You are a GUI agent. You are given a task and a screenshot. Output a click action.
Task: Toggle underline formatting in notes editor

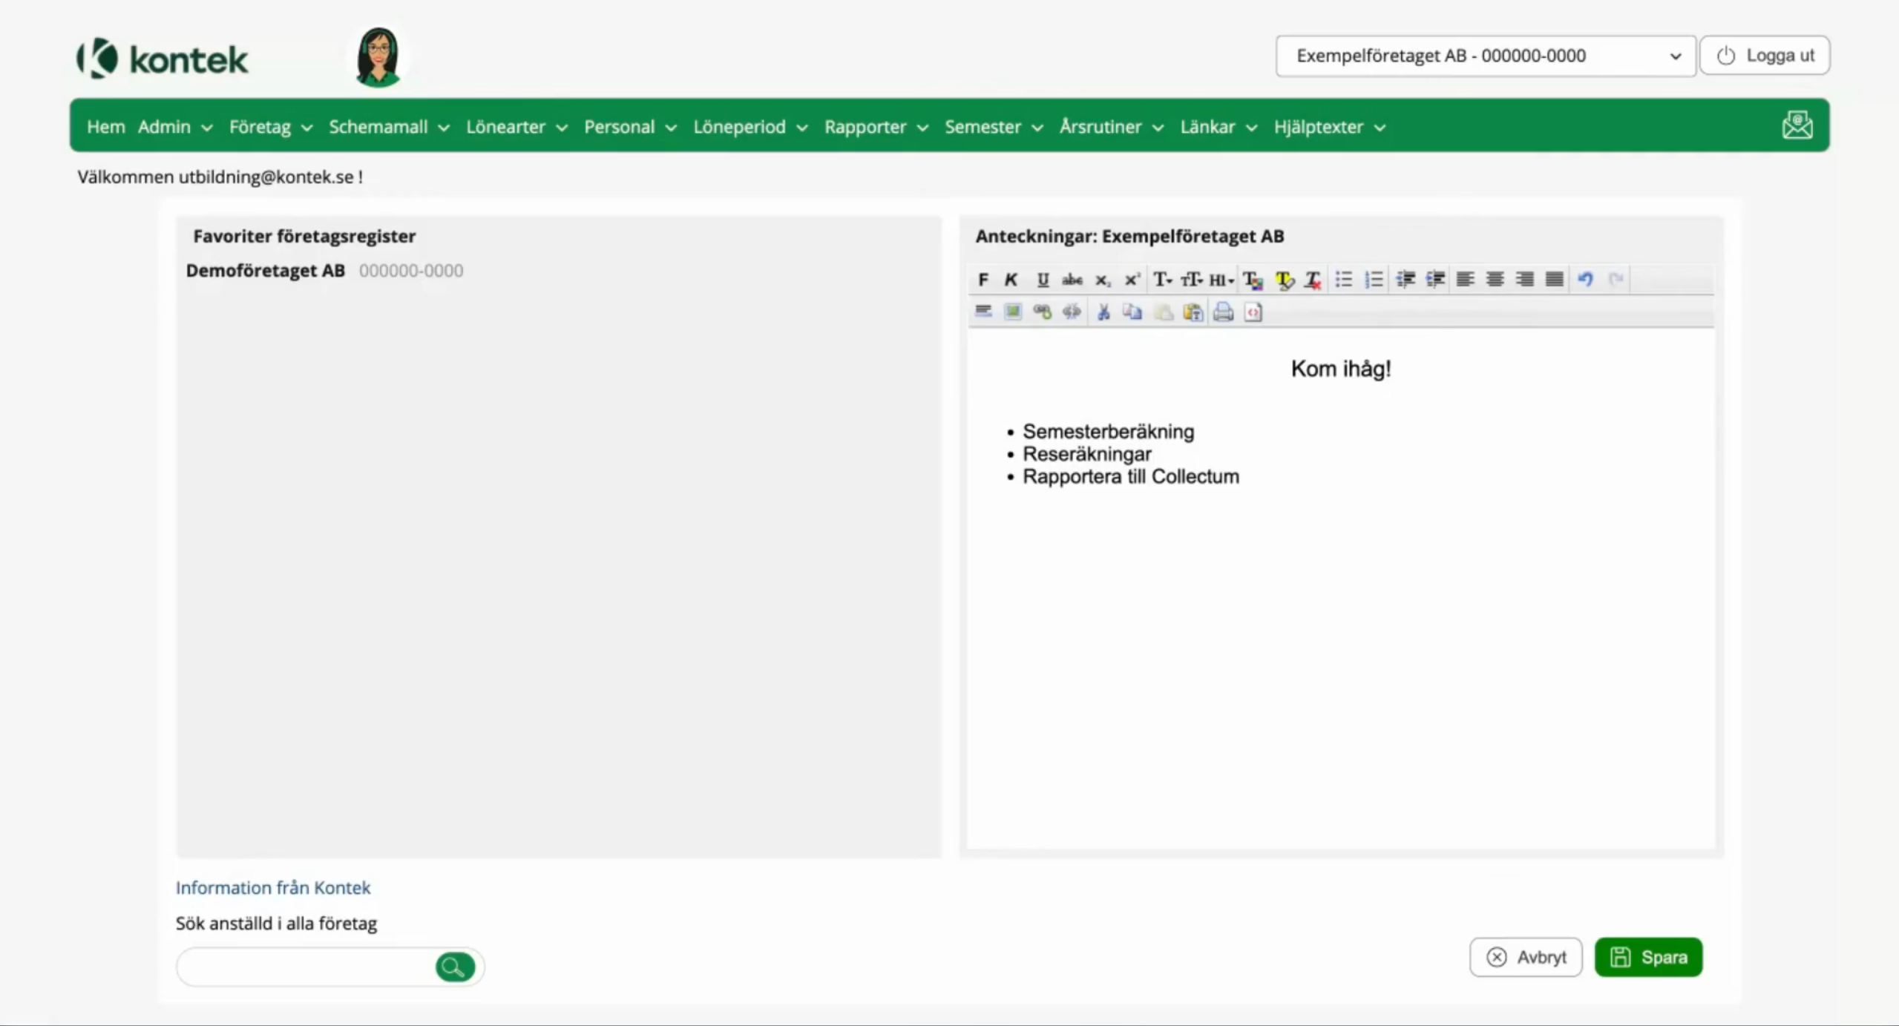click(x=1042, y=280)
